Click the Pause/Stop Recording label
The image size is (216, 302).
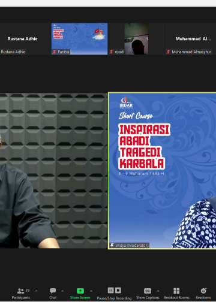click(x=114, y=298)
